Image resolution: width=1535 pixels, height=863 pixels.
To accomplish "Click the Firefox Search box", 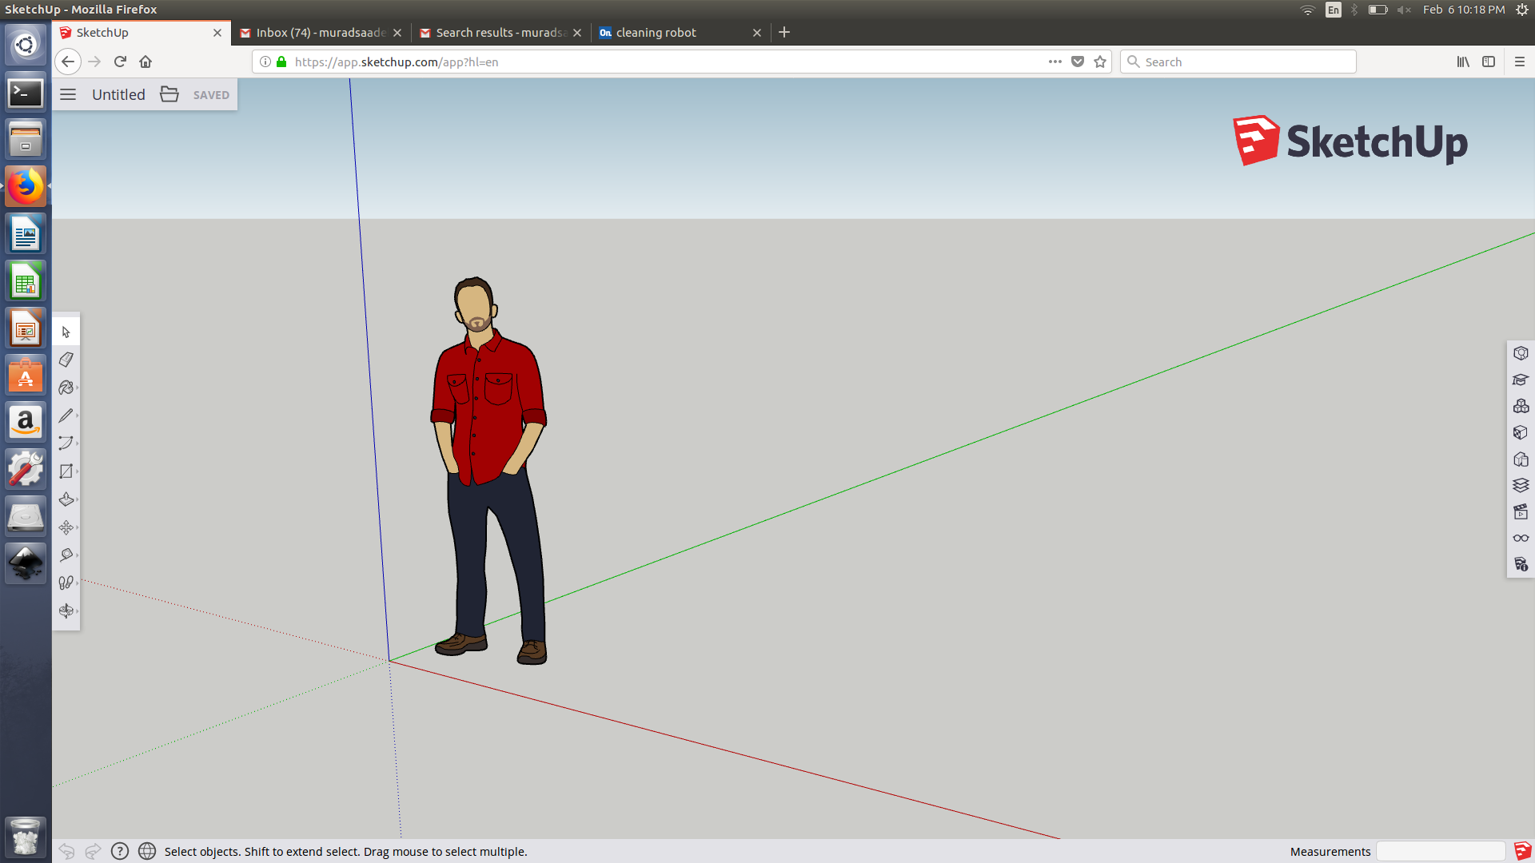I will pos(1238,62).
